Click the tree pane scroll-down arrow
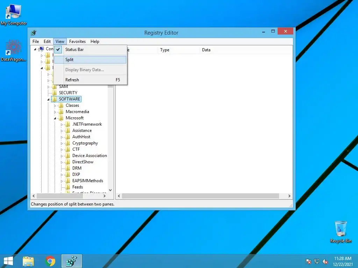Viewport: 358px width, 268px height. (110, 190)
